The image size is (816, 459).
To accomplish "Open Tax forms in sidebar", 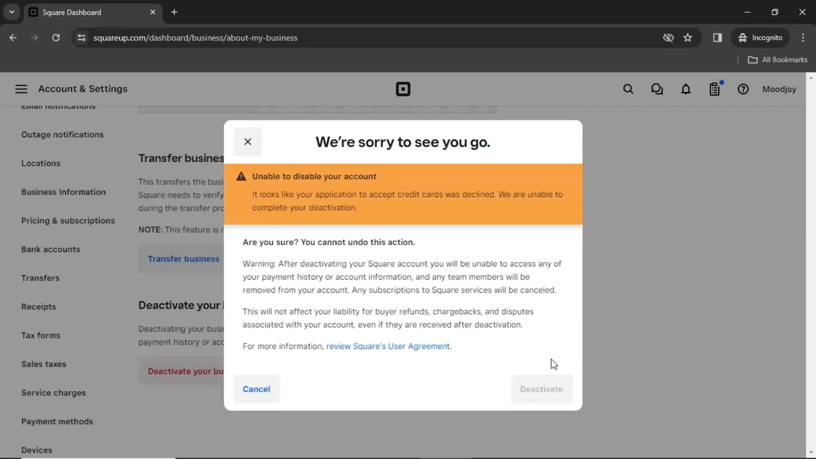I will 41,335.
